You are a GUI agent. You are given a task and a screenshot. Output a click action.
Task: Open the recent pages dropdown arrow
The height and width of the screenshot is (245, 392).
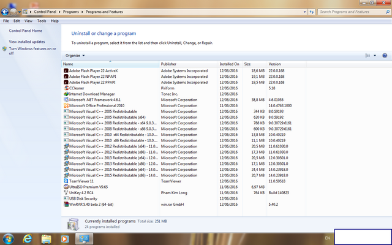click(20, 12)
